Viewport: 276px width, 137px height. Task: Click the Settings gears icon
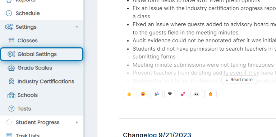[9, 27]
